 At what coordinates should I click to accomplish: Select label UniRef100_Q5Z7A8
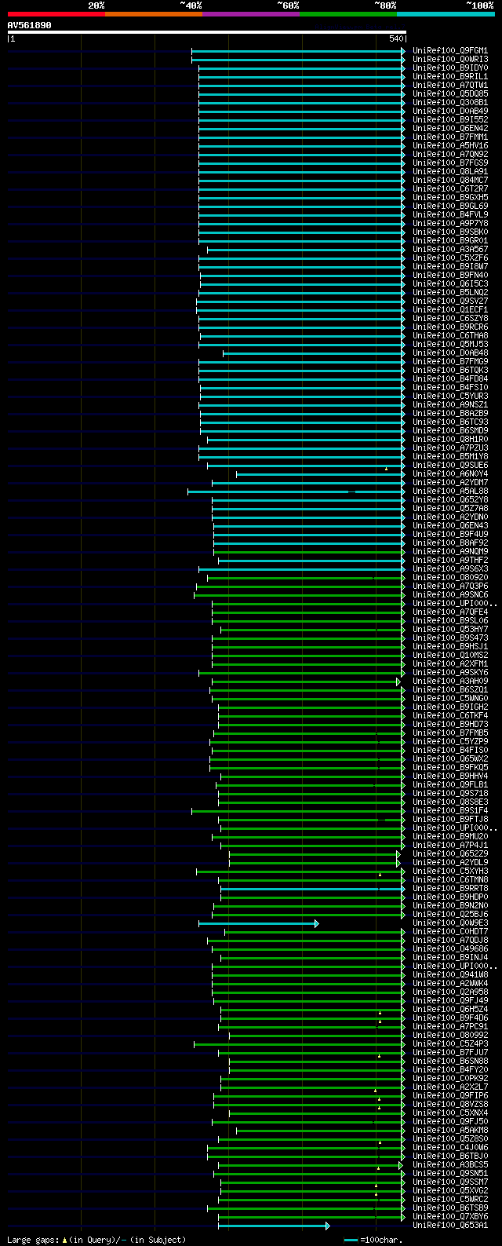coord(450,509)
